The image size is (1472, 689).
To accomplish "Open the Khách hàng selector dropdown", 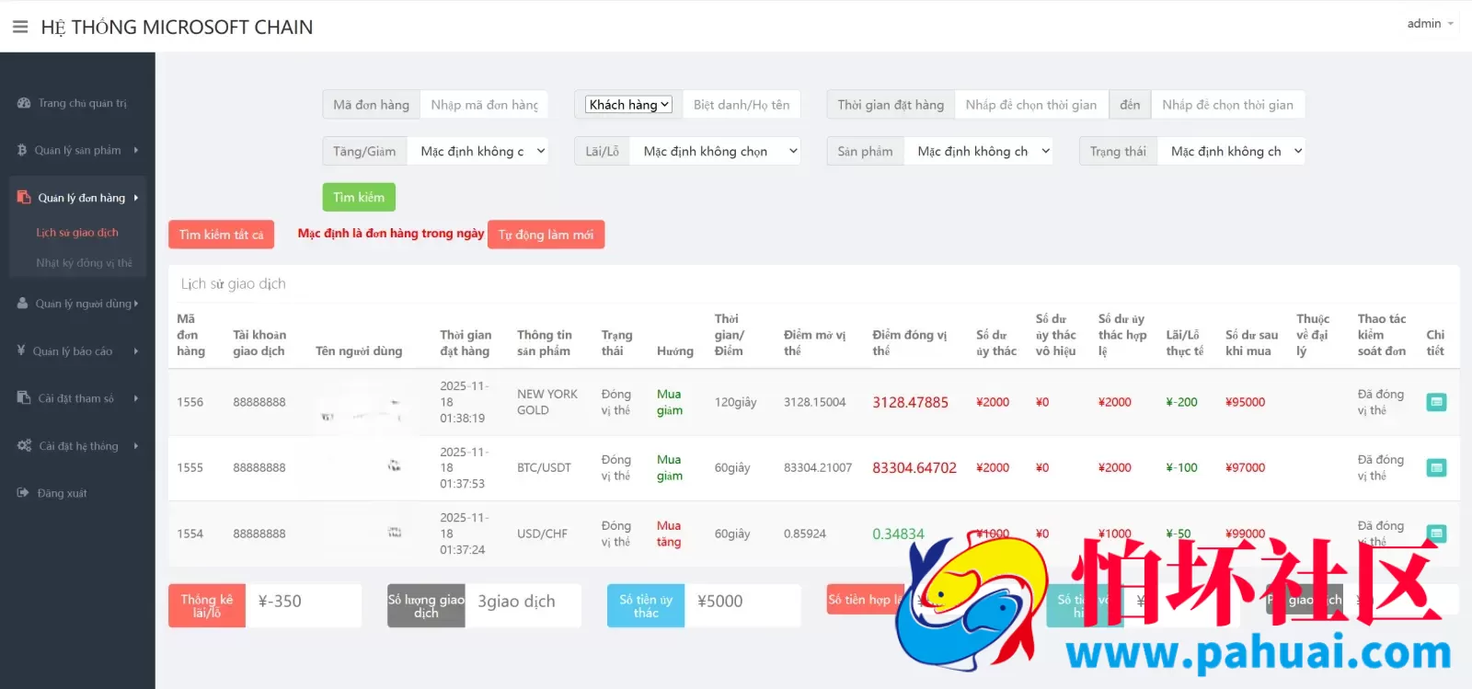I will click(x=629, y=105).
